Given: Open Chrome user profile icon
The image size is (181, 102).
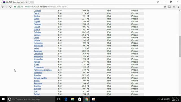Looking at the screenshot, I should pos(158,2).
